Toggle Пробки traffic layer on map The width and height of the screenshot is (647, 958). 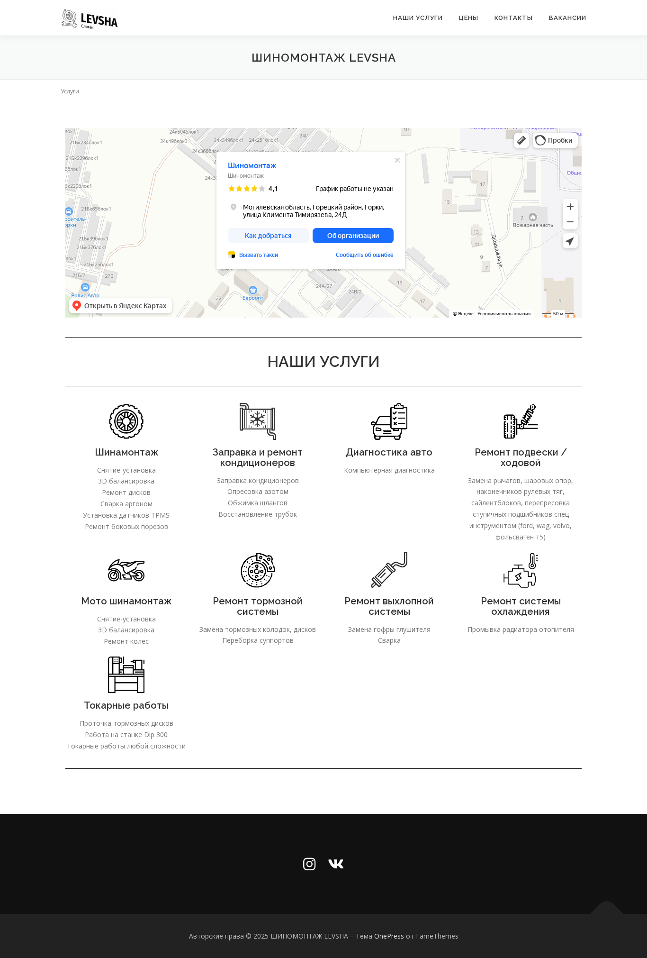[x=555, y=140]
